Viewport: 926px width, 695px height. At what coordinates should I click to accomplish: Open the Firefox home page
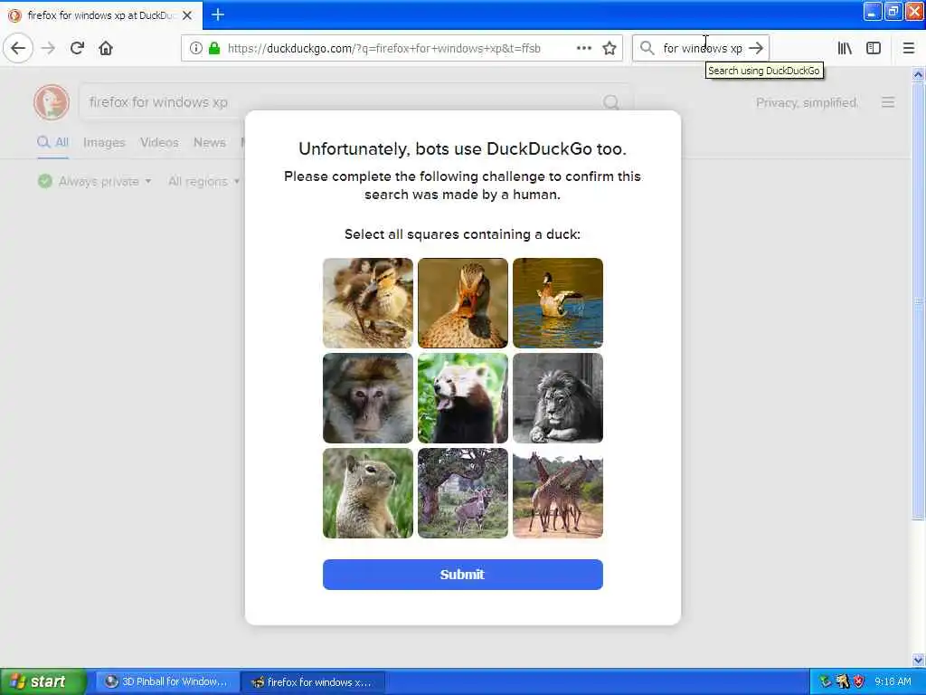[x=106, y=49]
